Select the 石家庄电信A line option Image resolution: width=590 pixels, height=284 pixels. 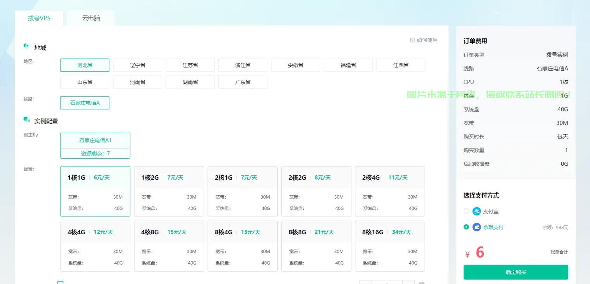(85, 103)
